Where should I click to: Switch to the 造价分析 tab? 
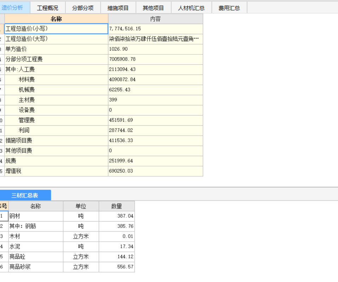click(x=15, y=7)
